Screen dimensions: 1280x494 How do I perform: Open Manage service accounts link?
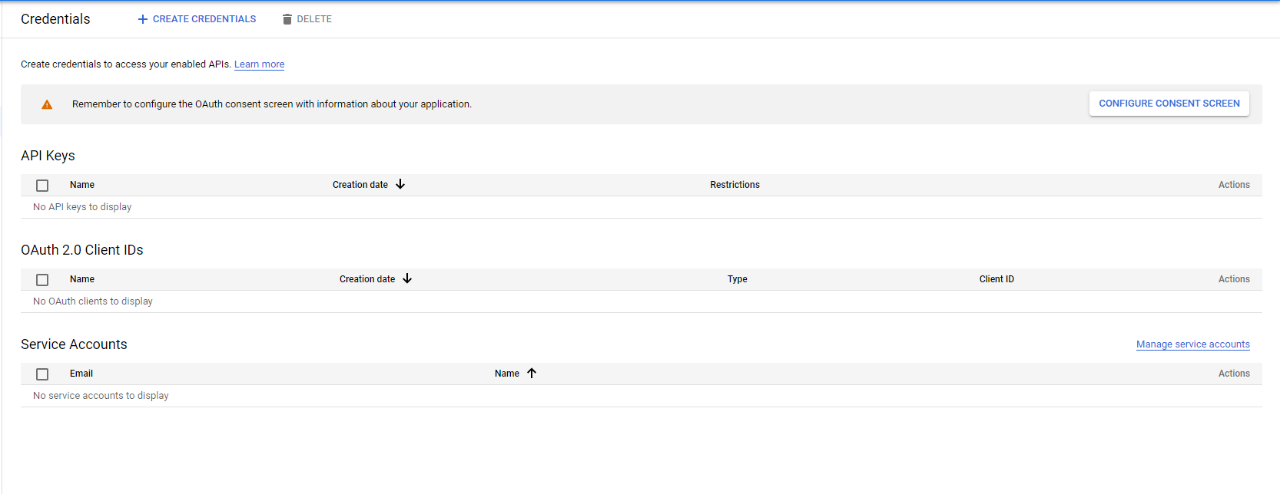tap(1193, 344)
